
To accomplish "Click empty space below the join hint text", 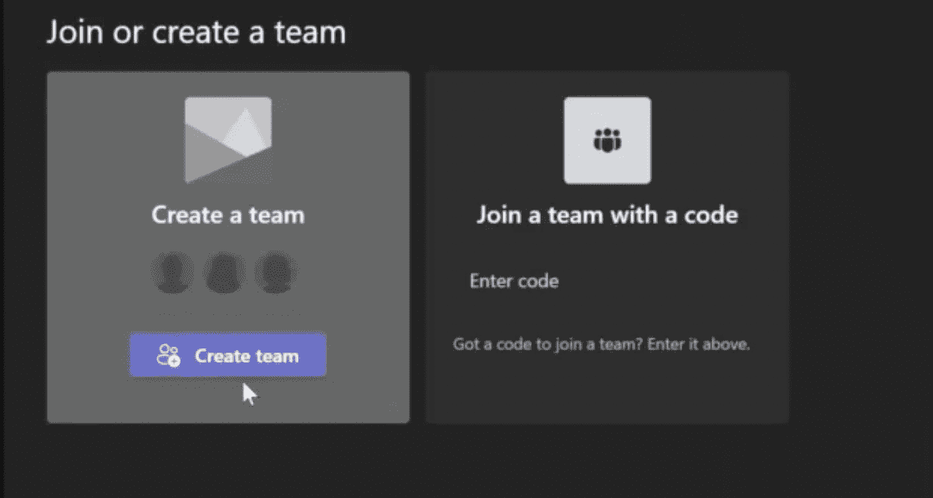I will tap(607, 389).
